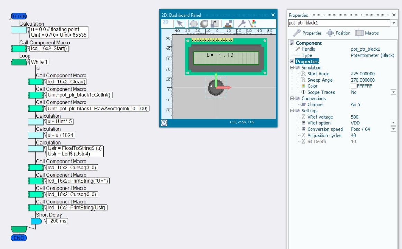Open the component selector dropdown arrow
Screen dimensions: 402x249
[x=394, y=23]
